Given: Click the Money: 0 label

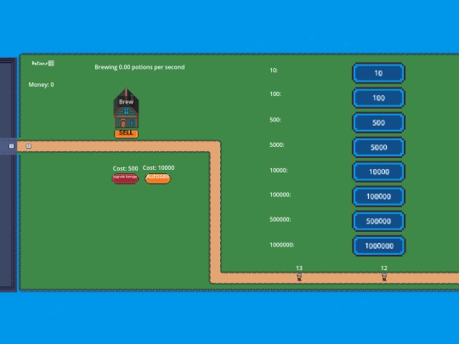Looking at the screenshot, I should click(42, 85).
